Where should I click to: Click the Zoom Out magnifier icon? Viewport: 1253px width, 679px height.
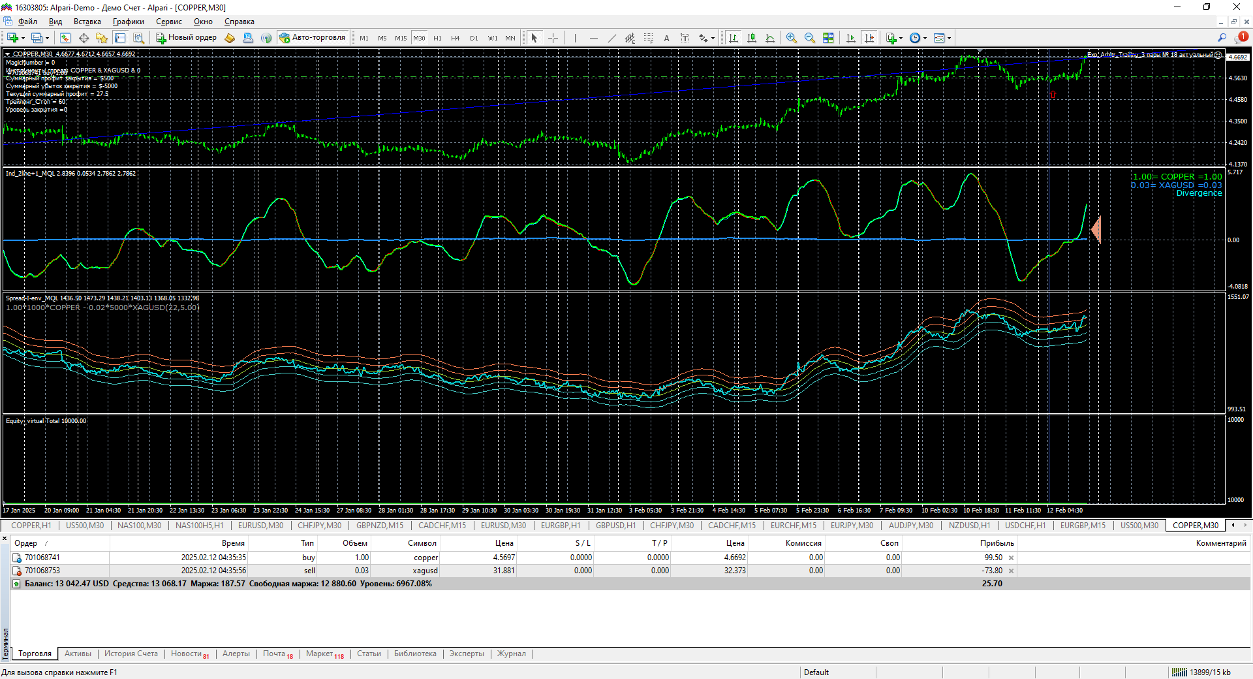(x=809, y=38)
